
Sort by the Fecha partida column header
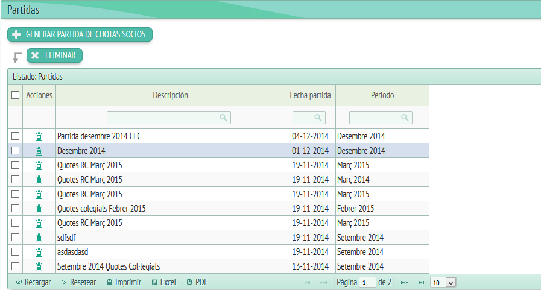(x=310, y=95)
